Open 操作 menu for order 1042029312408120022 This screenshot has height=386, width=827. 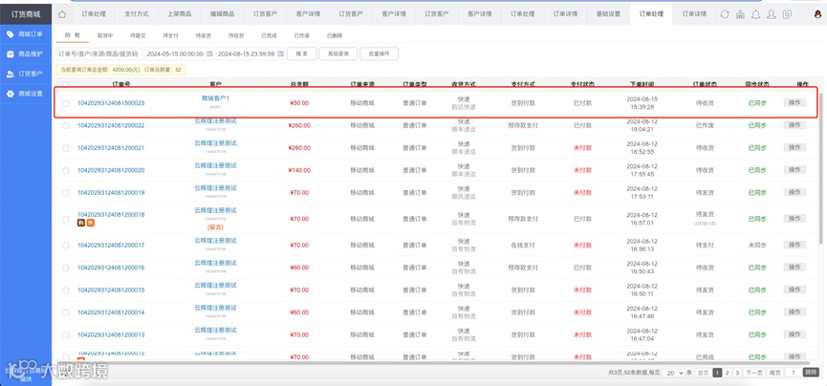click(794, 125)
